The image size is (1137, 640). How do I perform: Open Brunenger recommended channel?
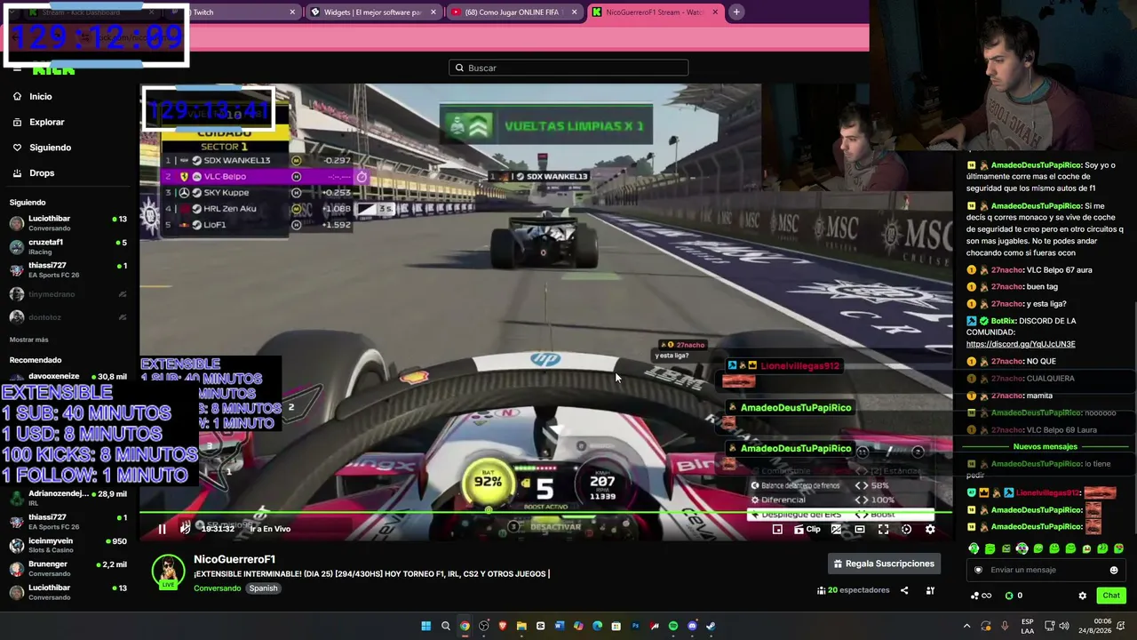click(x=68, y=568)
